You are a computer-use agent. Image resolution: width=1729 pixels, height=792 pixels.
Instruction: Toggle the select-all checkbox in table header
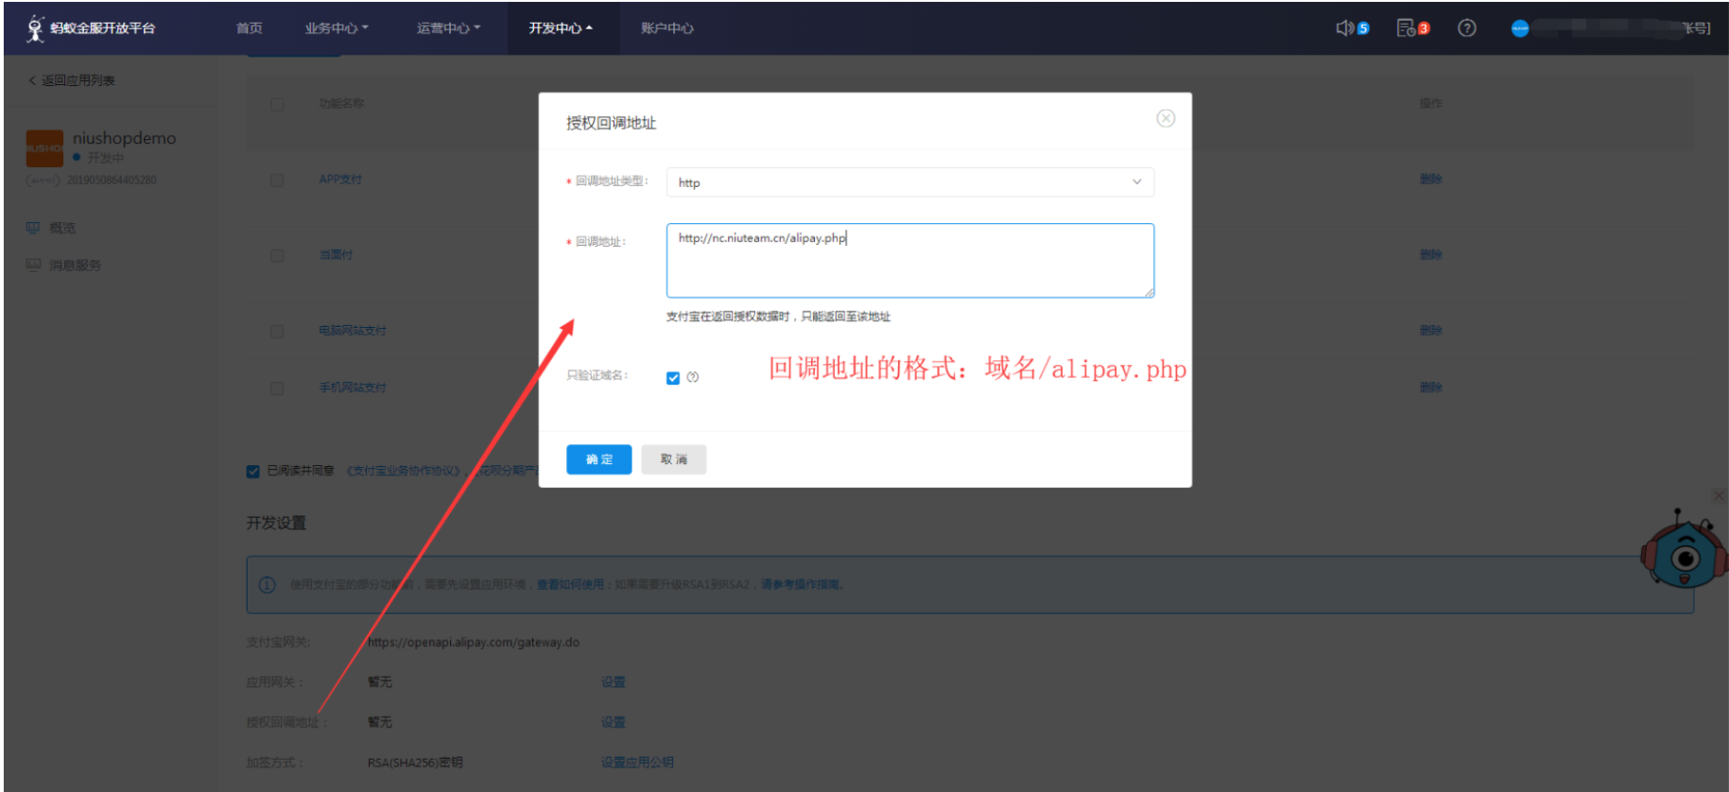coord(277,104)
